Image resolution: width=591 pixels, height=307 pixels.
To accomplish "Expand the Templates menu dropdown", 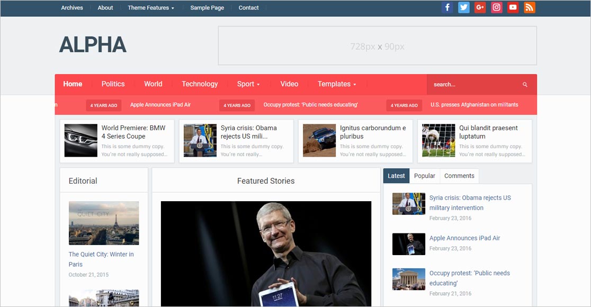I will tap(337, 84).
